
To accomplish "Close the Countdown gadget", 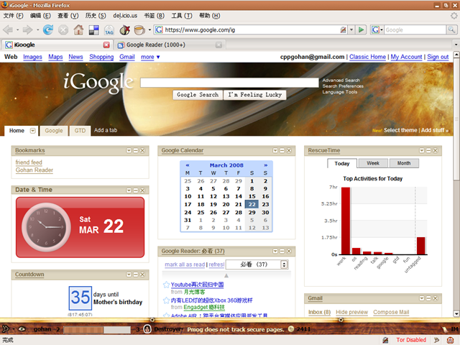I will [142, 275].
